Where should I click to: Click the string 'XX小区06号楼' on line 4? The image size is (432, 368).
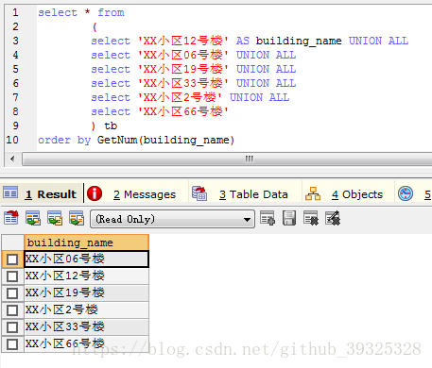(x=183, y=55)
